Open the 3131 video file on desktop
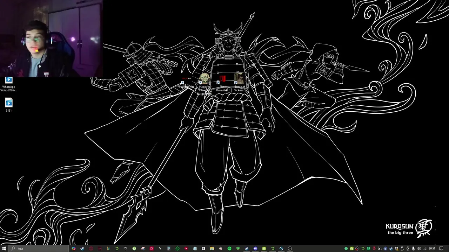The height and width of the screenshot is (252, 449). [8, 105]
